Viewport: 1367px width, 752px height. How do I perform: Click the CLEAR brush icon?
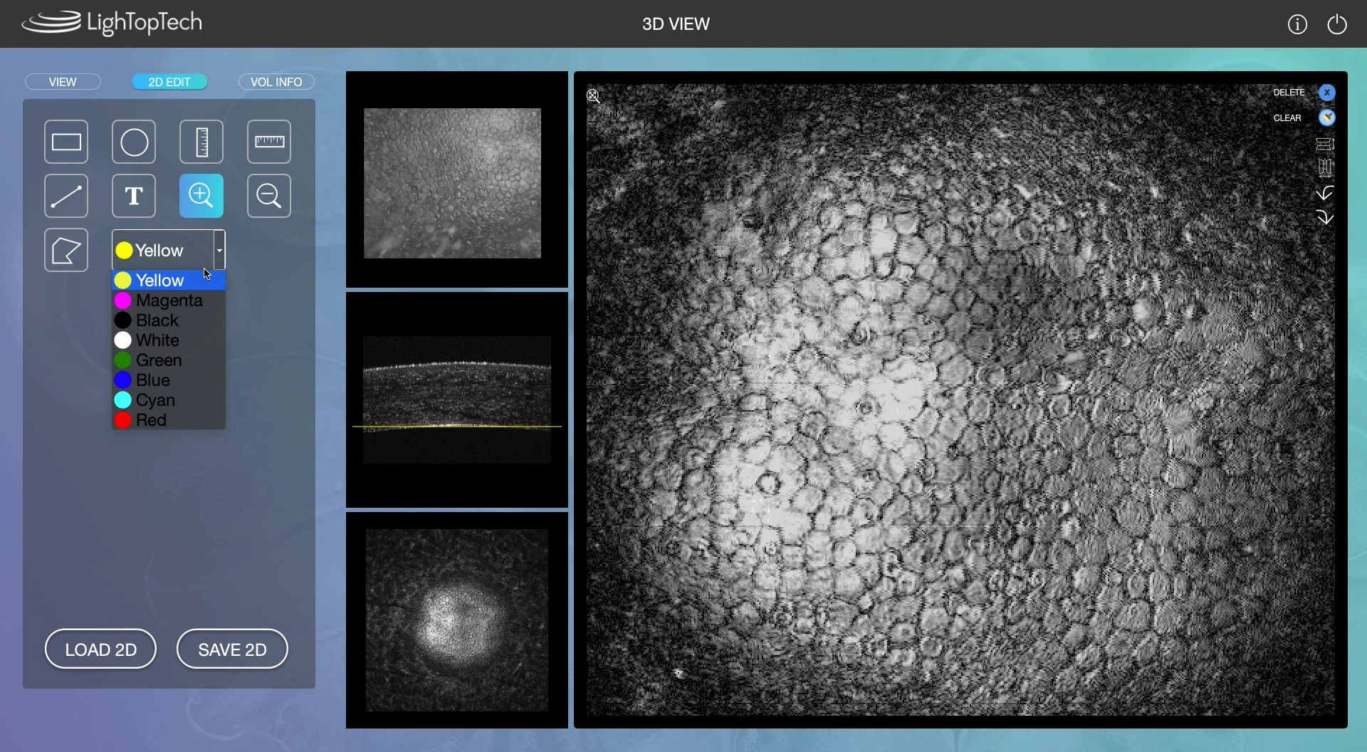pos(1326,117)
